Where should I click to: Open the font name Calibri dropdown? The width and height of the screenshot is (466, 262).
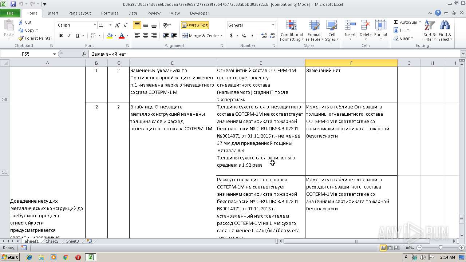coord(95,25)
